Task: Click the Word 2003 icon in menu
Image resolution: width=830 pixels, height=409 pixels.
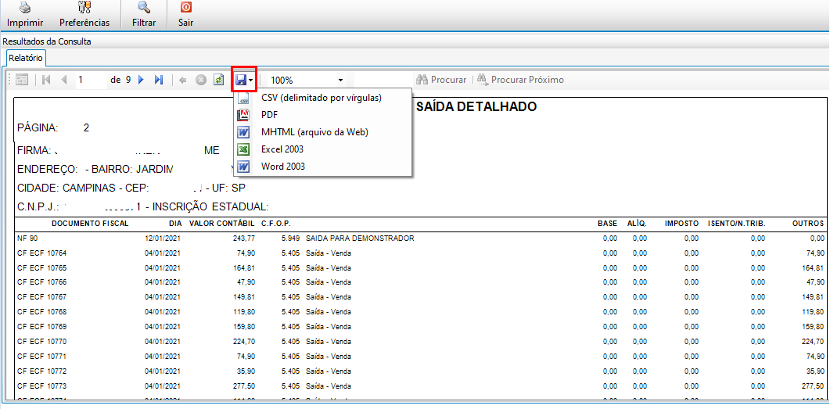Action: 243,167
